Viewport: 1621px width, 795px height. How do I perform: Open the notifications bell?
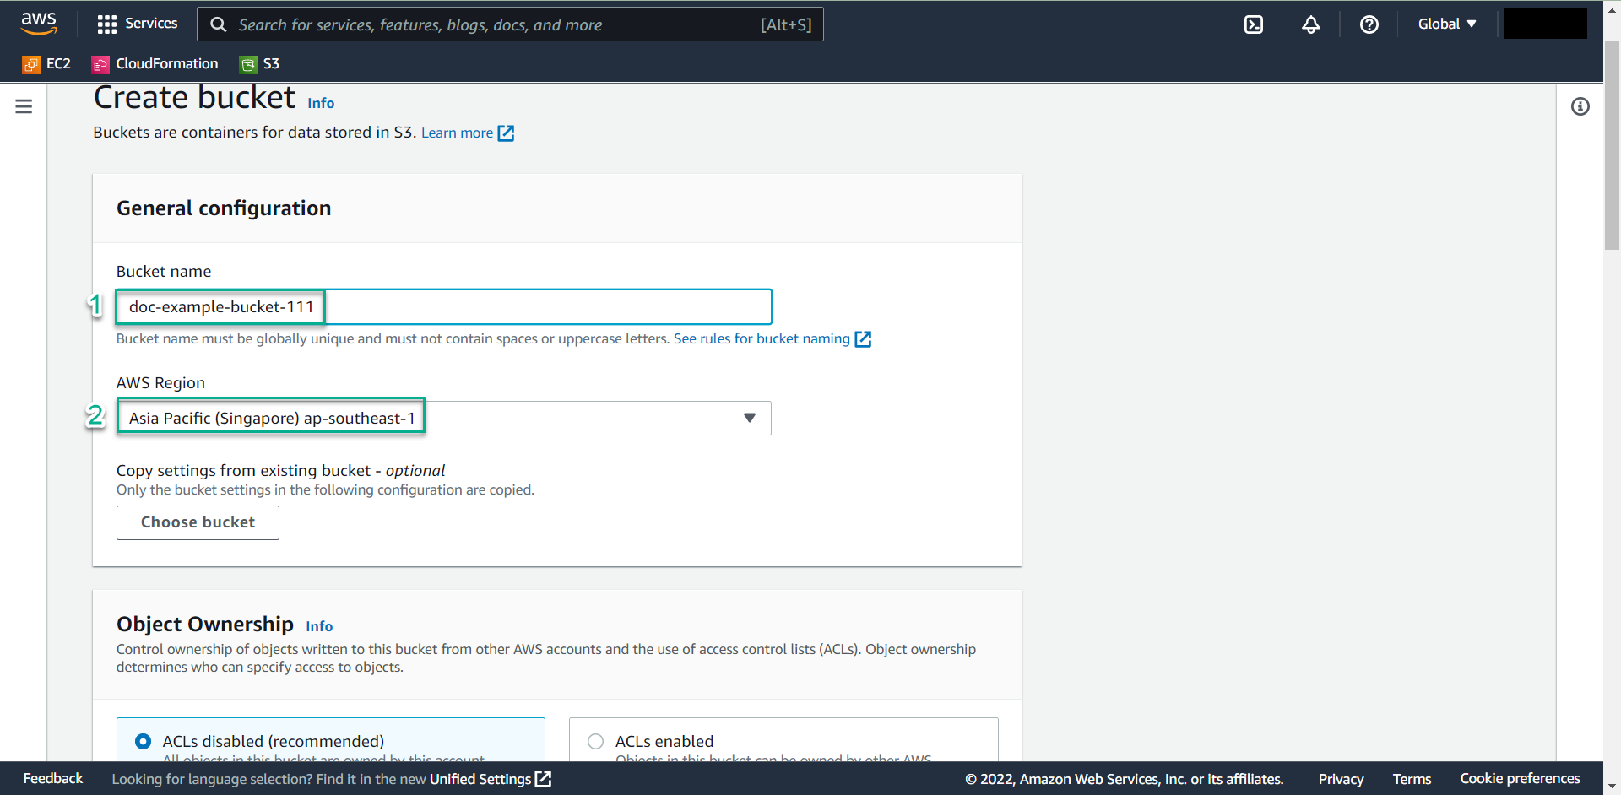coord(1310,24)
